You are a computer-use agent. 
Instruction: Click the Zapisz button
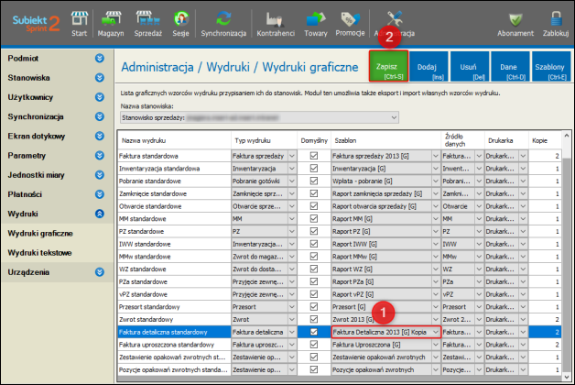pos(389,68)
